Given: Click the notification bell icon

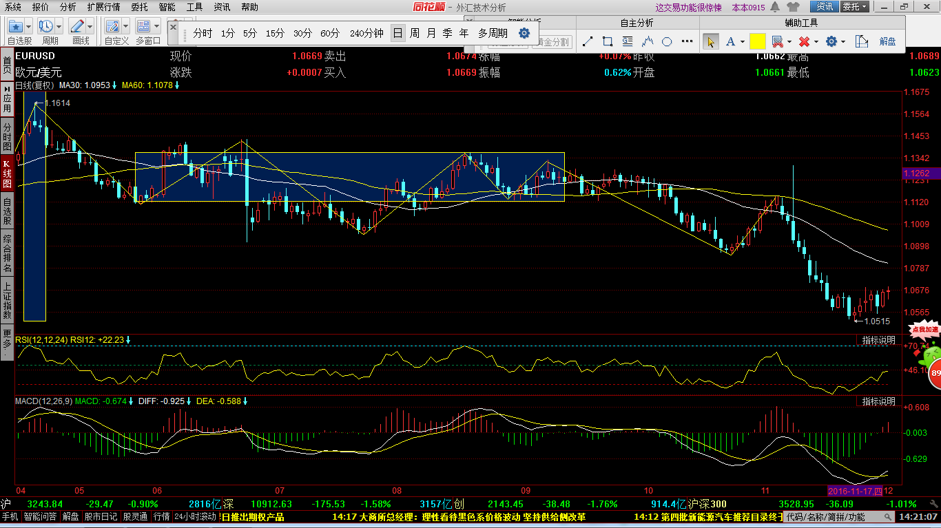Looking at the screenshot, I should pyautogui.click(x=775, y=7).
